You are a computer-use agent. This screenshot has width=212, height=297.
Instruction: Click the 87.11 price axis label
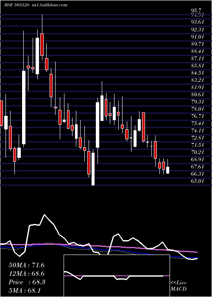coord(198,59)
